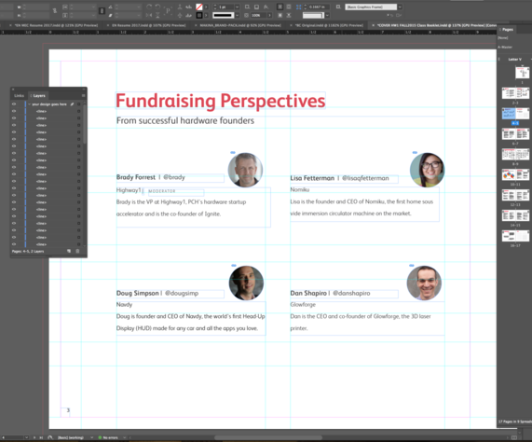The height and width of the screenshot is (442, 532).
Task: Toggle visibility of 'your design goes here' layer
Action: (x=14, y=104)
